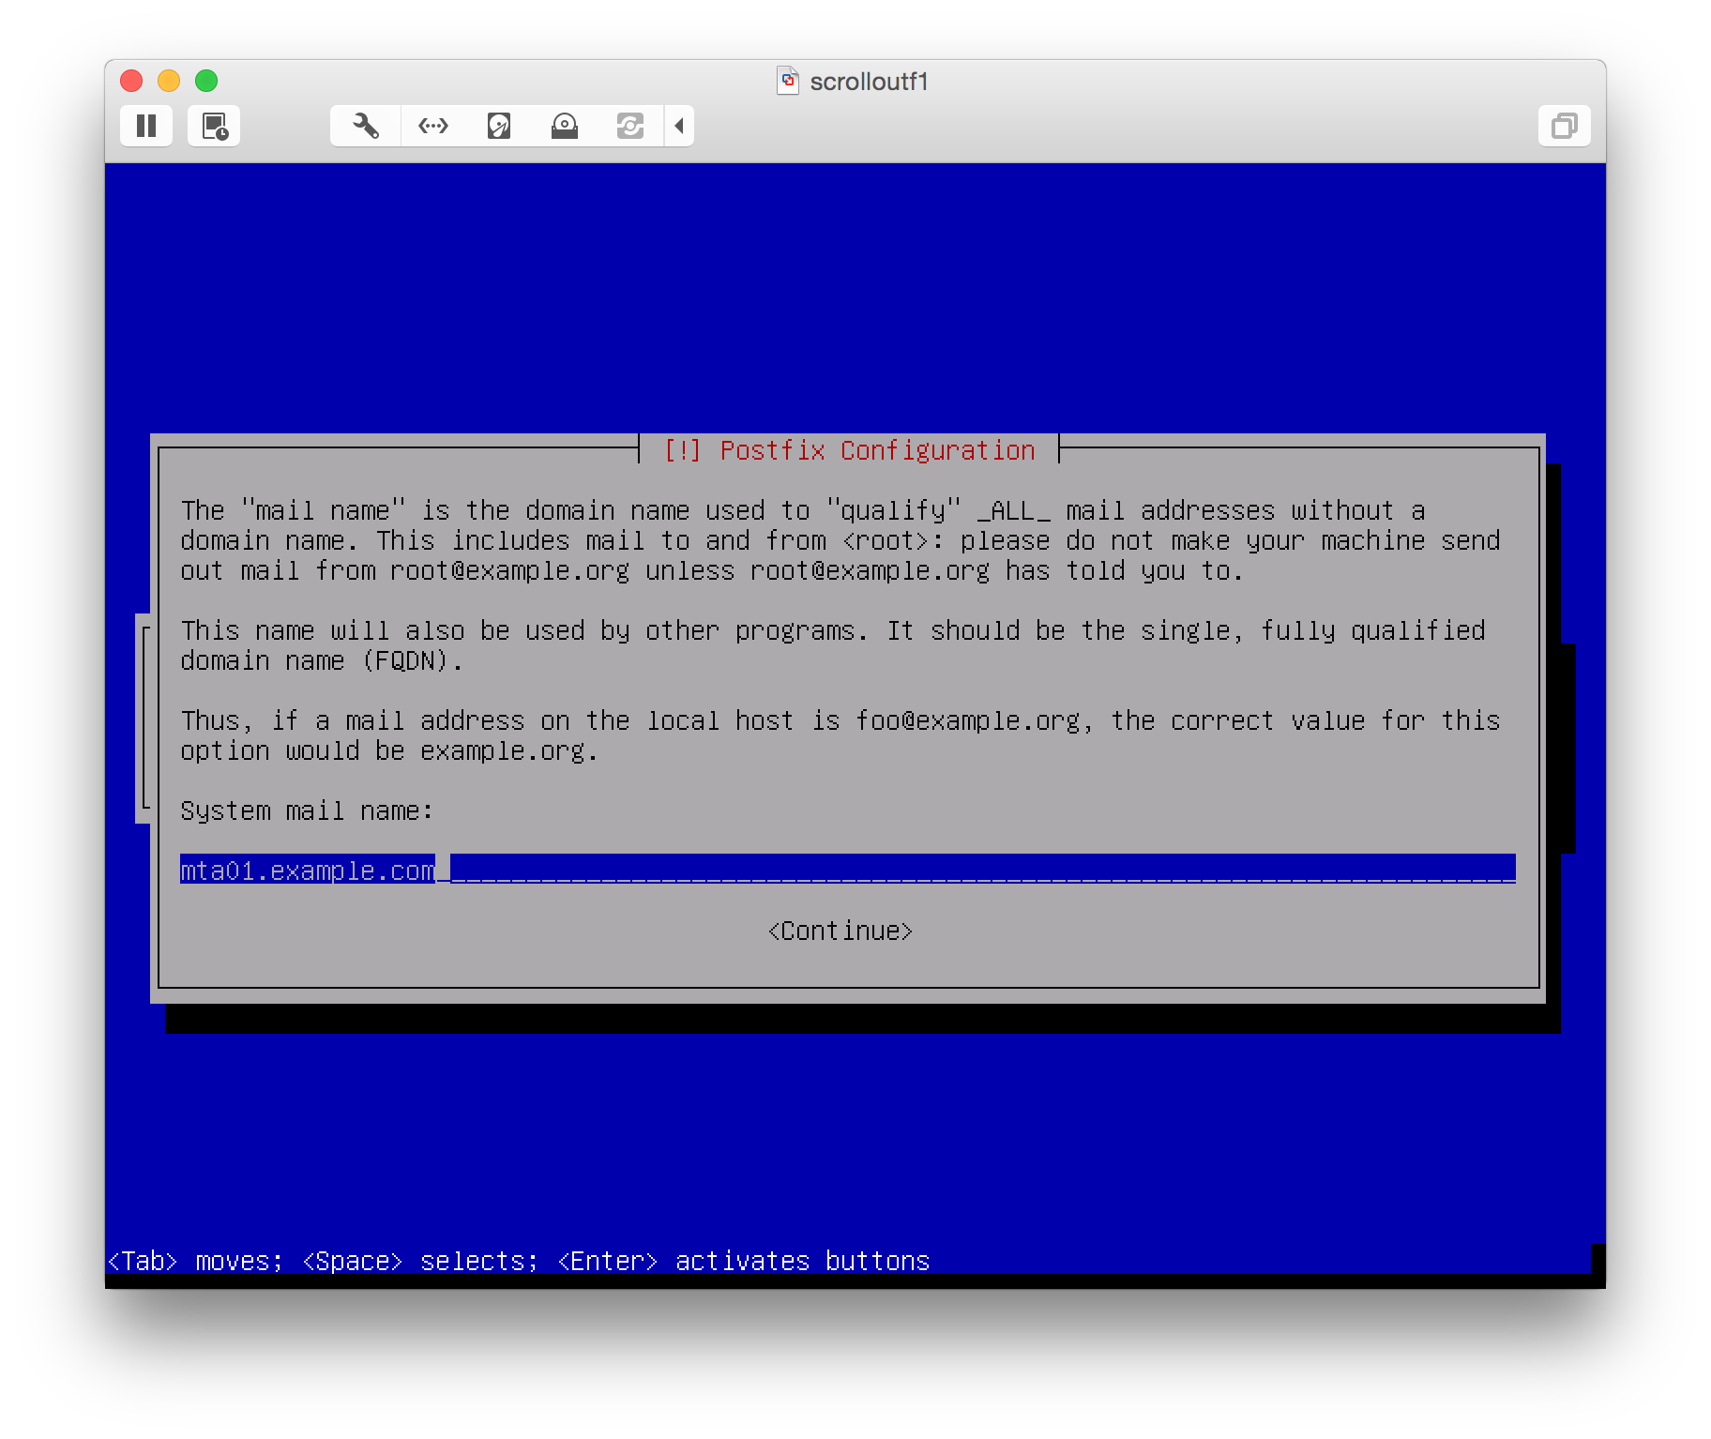1711x1439 pixels.
Task: Click the hard disk device icon
Action: [x=499, y=126]
